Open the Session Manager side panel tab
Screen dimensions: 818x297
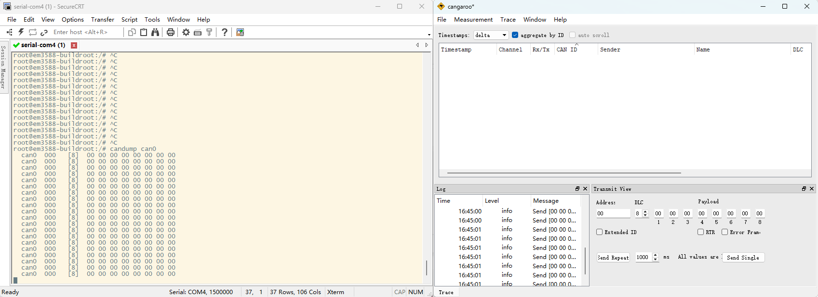click(3, 67)
